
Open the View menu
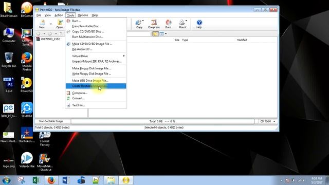point(48,15)
